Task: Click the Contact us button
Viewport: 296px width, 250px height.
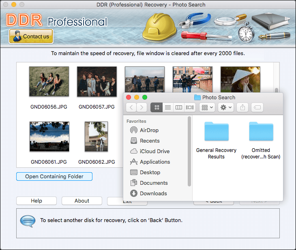Action: click(x=31, y=36)
